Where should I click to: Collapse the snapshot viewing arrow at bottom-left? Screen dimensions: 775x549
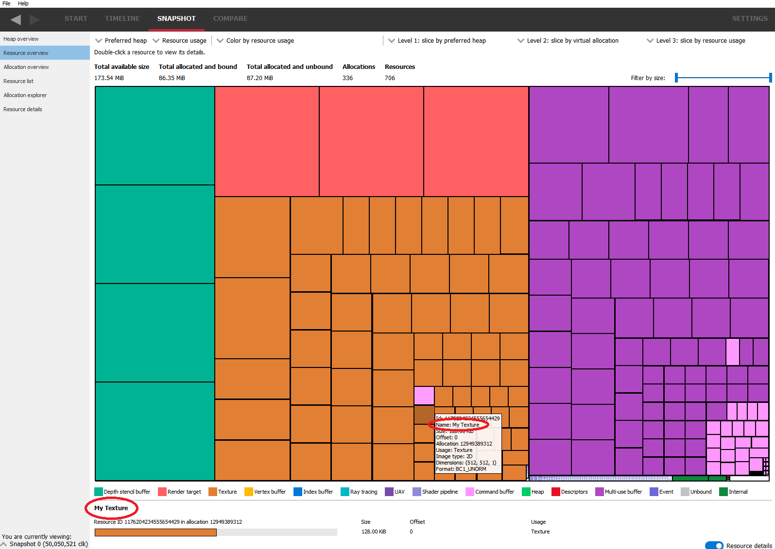[x=4, y=544]
